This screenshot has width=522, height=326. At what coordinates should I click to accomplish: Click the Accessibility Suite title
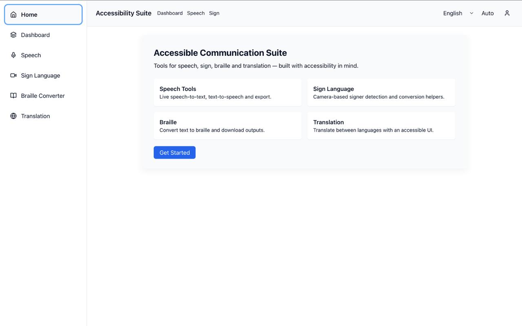click(x=124, y=13)
